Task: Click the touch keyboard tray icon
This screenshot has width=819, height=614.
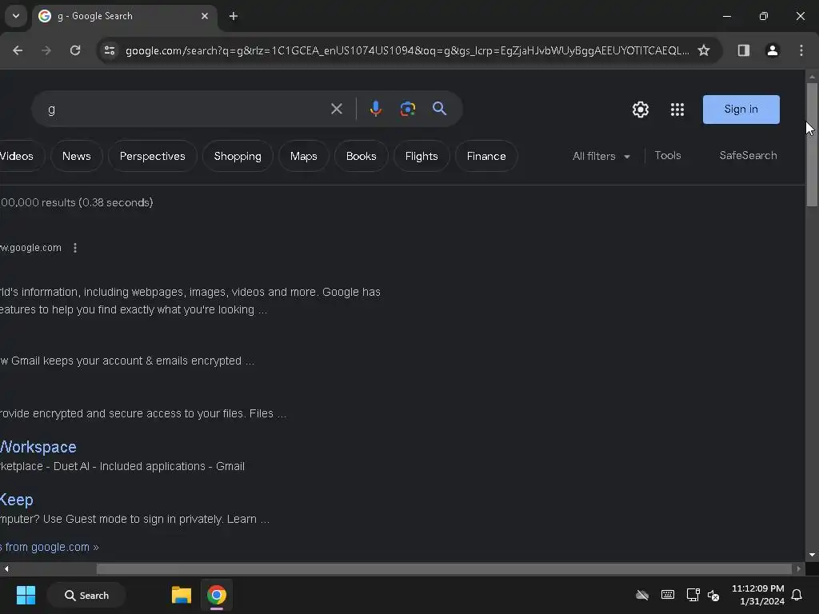Action: tap(668, 595)
